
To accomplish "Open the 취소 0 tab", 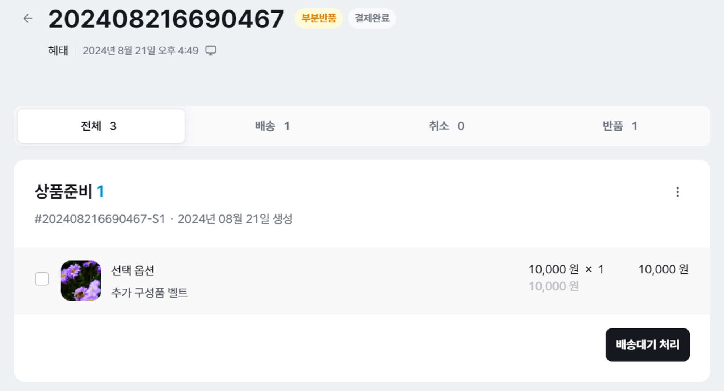I will click(446, 126).
